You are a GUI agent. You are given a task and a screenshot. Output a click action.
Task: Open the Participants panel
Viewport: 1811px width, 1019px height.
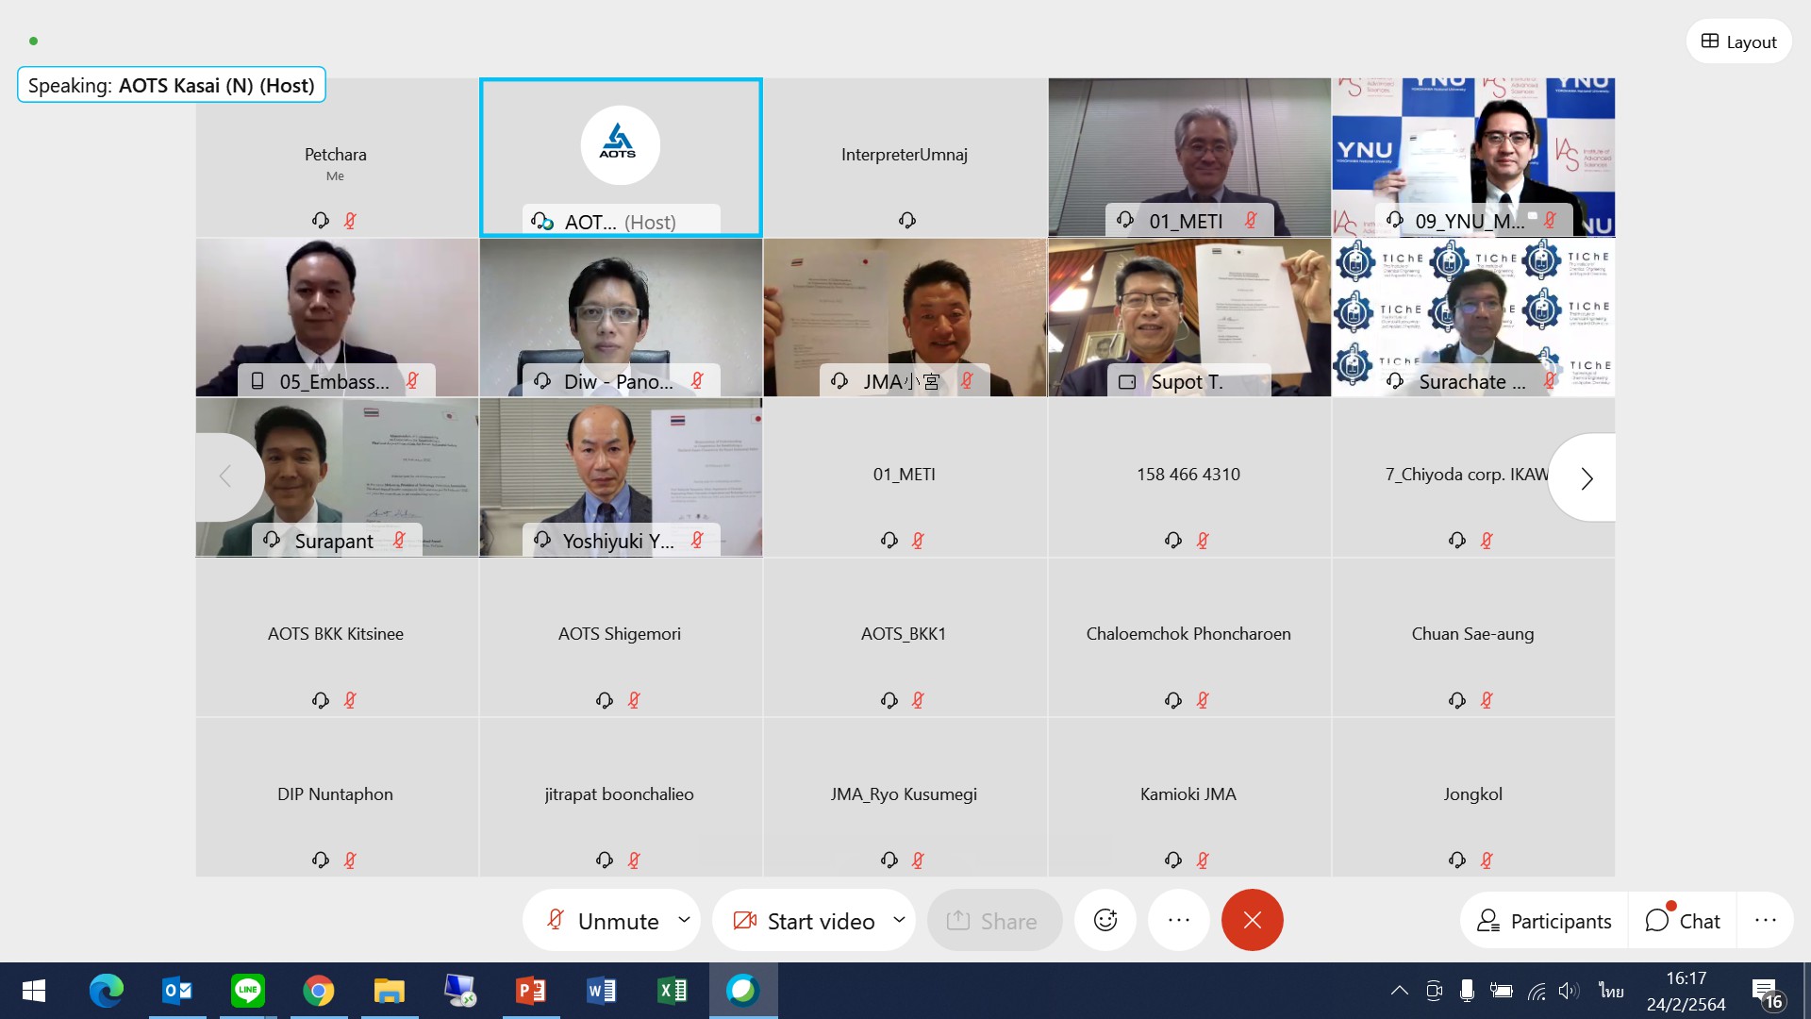[1544, 921]
